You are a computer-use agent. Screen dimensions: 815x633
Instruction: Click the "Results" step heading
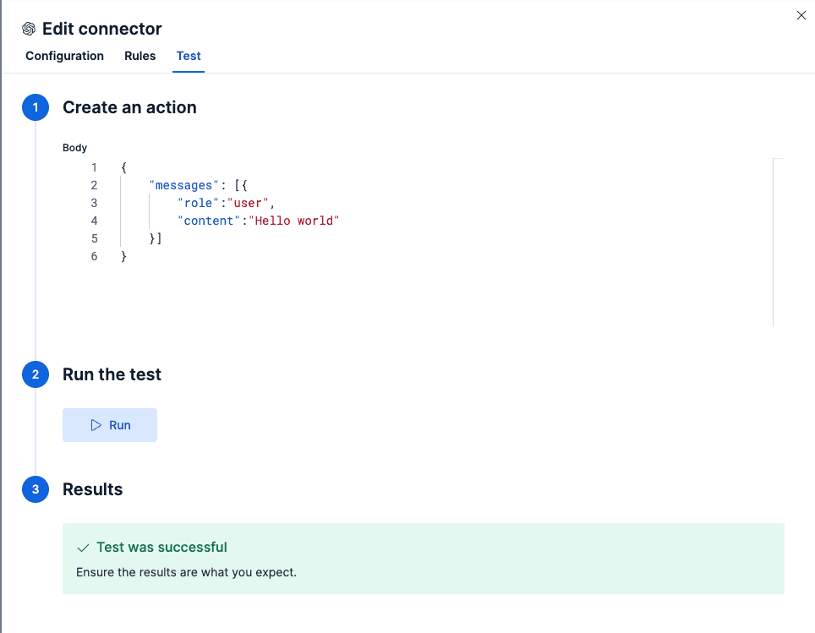(93, 490)
